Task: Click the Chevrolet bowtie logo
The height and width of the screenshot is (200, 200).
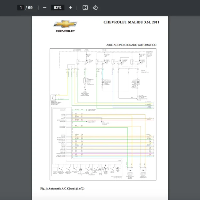Action: click(x=65, y=24)
